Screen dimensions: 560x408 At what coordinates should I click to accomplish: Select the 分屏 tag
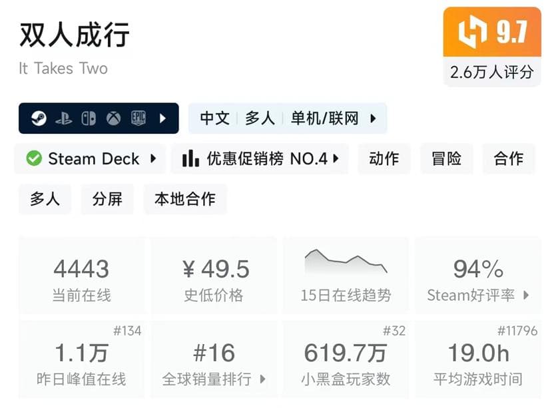pyautogui.click(x=107, y=199)
